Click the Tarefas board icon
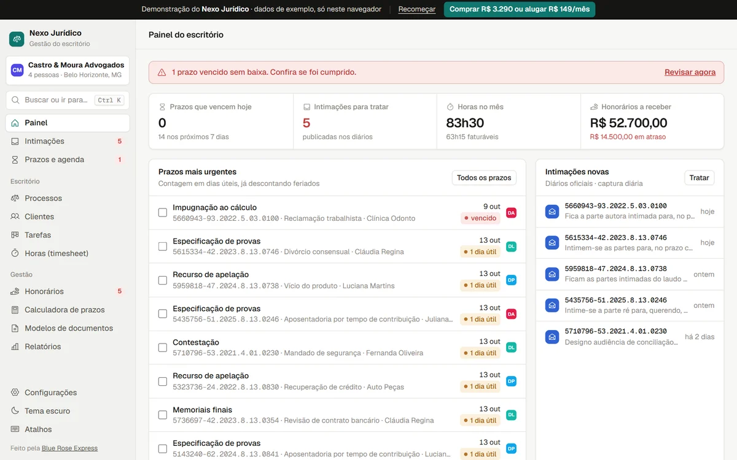 [x=15, y=235]
